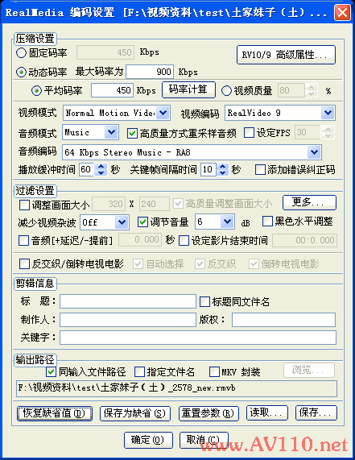Select the 固定码率 radio button

(x=21, y=53)
